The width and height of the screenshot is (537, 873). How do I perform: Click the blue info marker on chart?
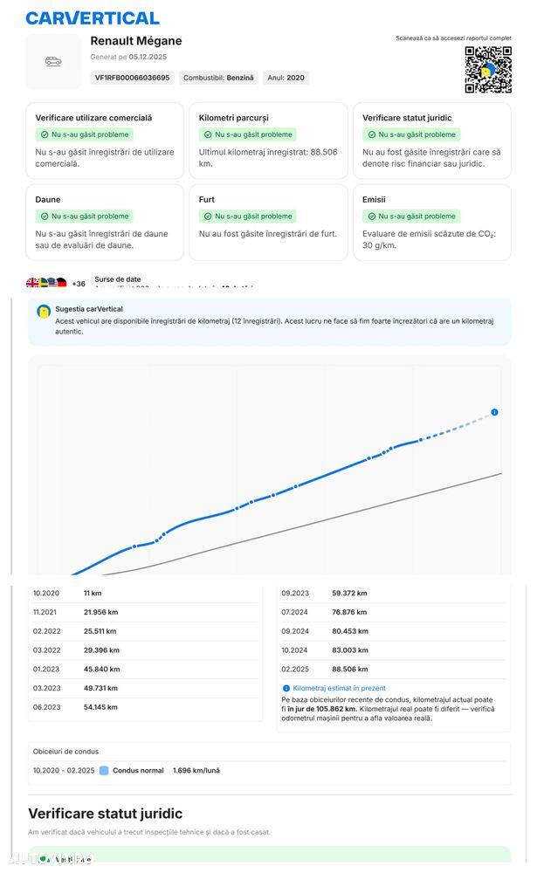(x=494, y=412)
